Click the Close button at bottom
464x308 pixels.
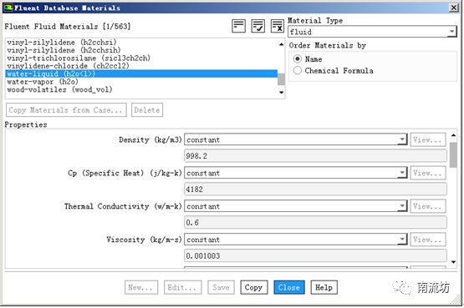pyautogui.click(x=289, y=287)
